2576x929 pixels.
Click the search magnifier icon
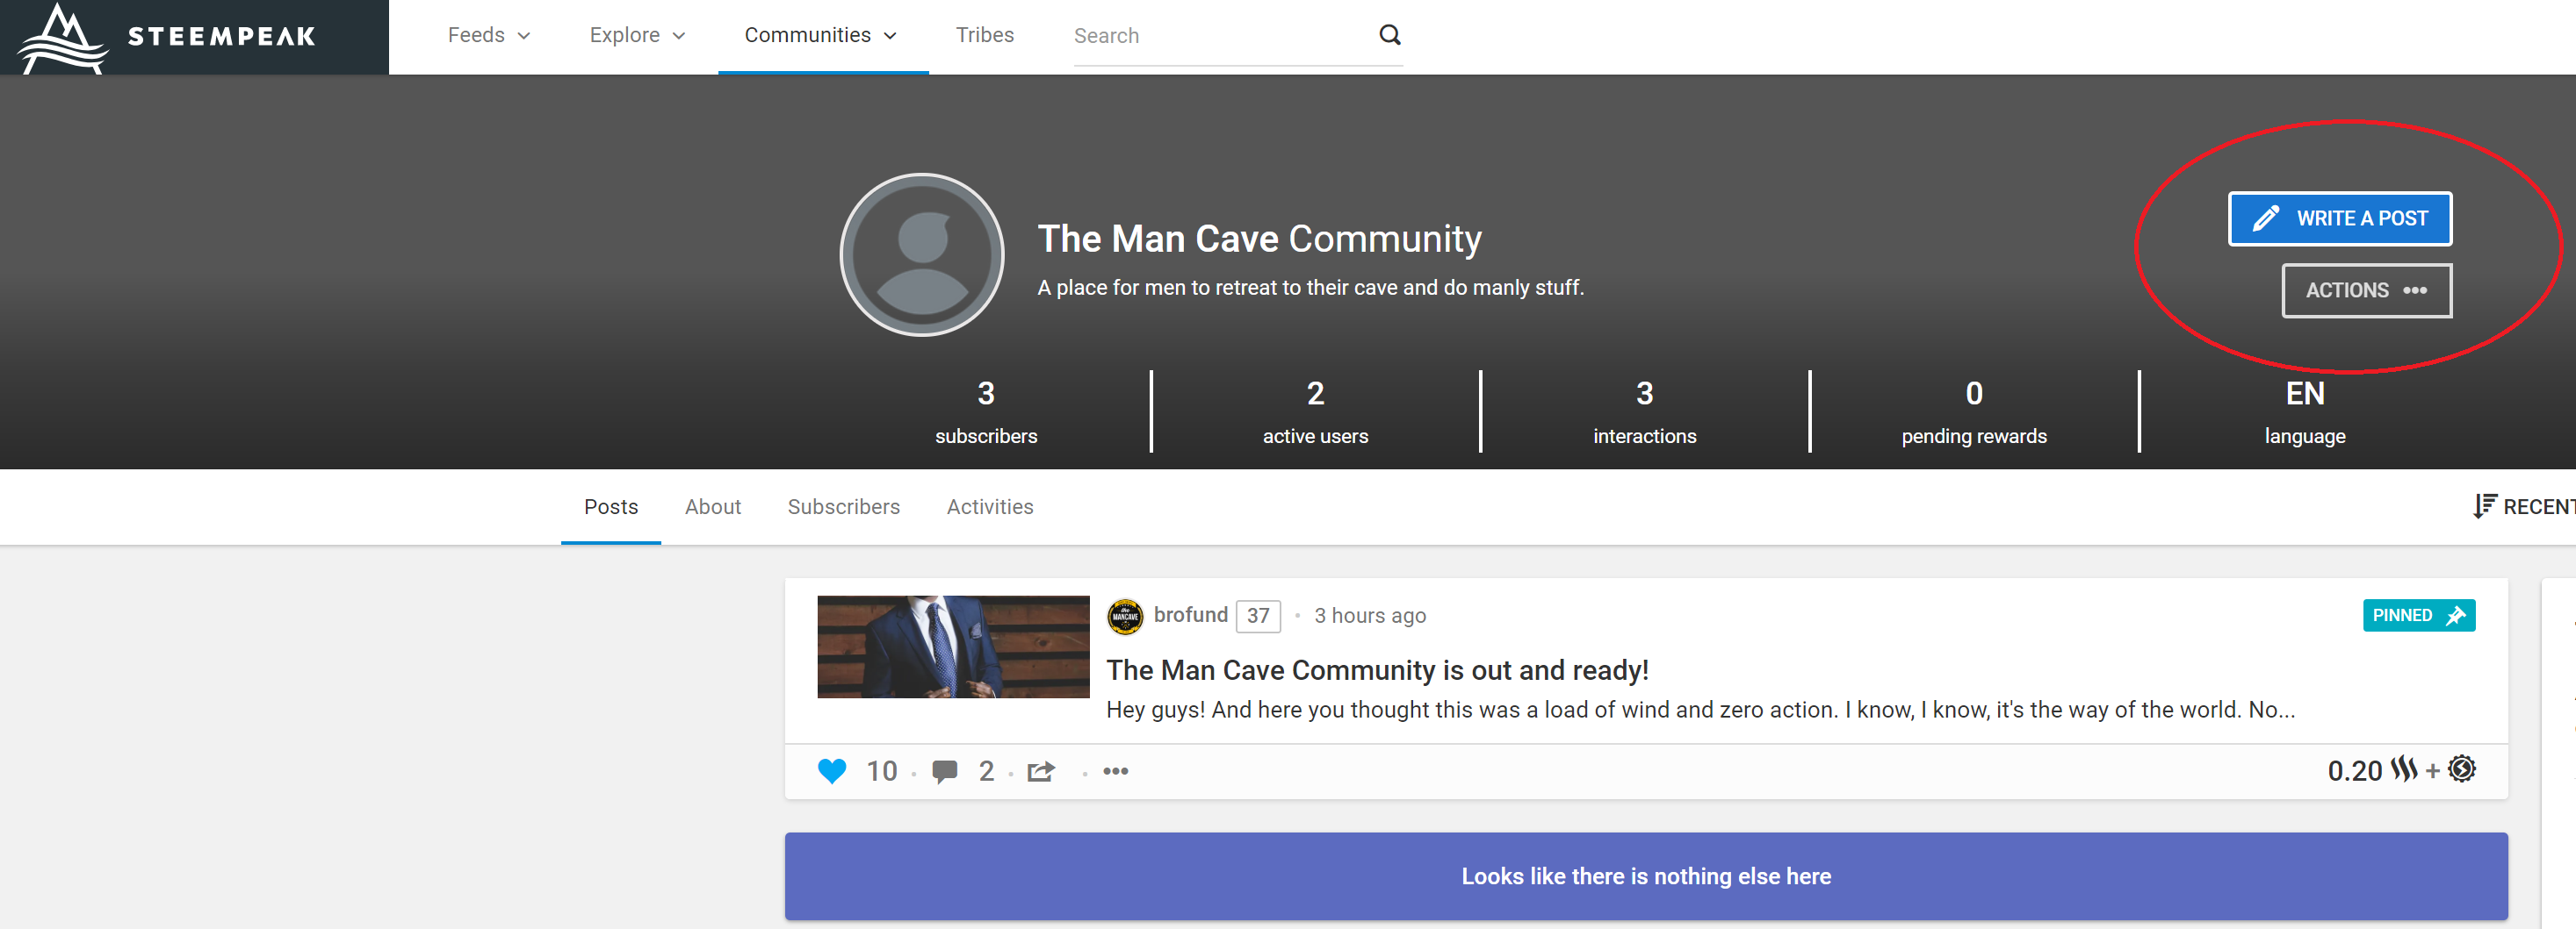[x=1389, y=35]
